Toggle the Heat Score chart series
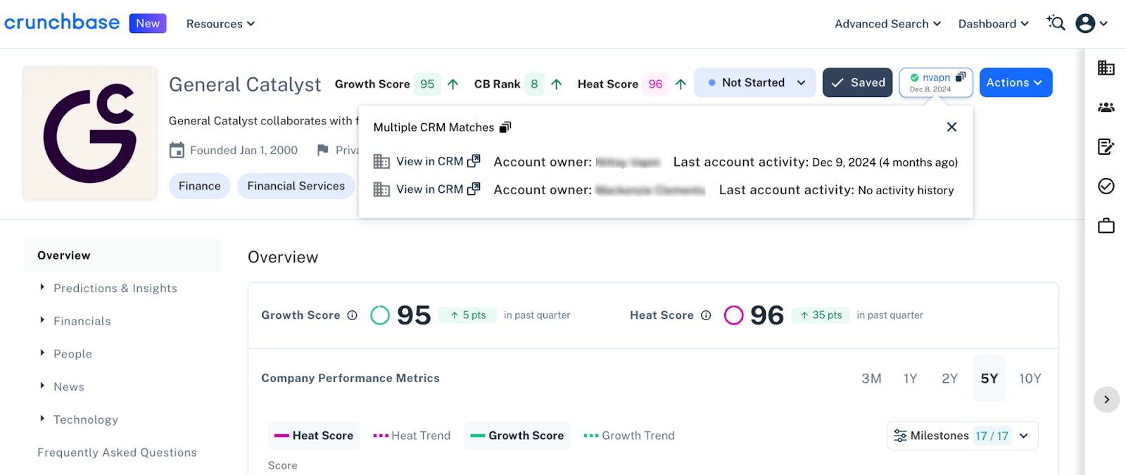Image resolution: width=1126 pixels, height=475 pixels. coord(314,436)
